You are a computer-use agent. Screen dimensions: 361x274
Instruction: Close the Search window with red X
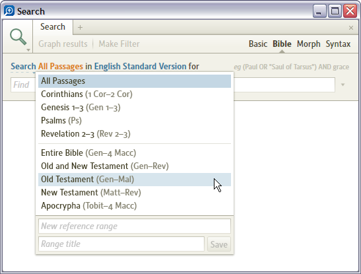[350, 11]
